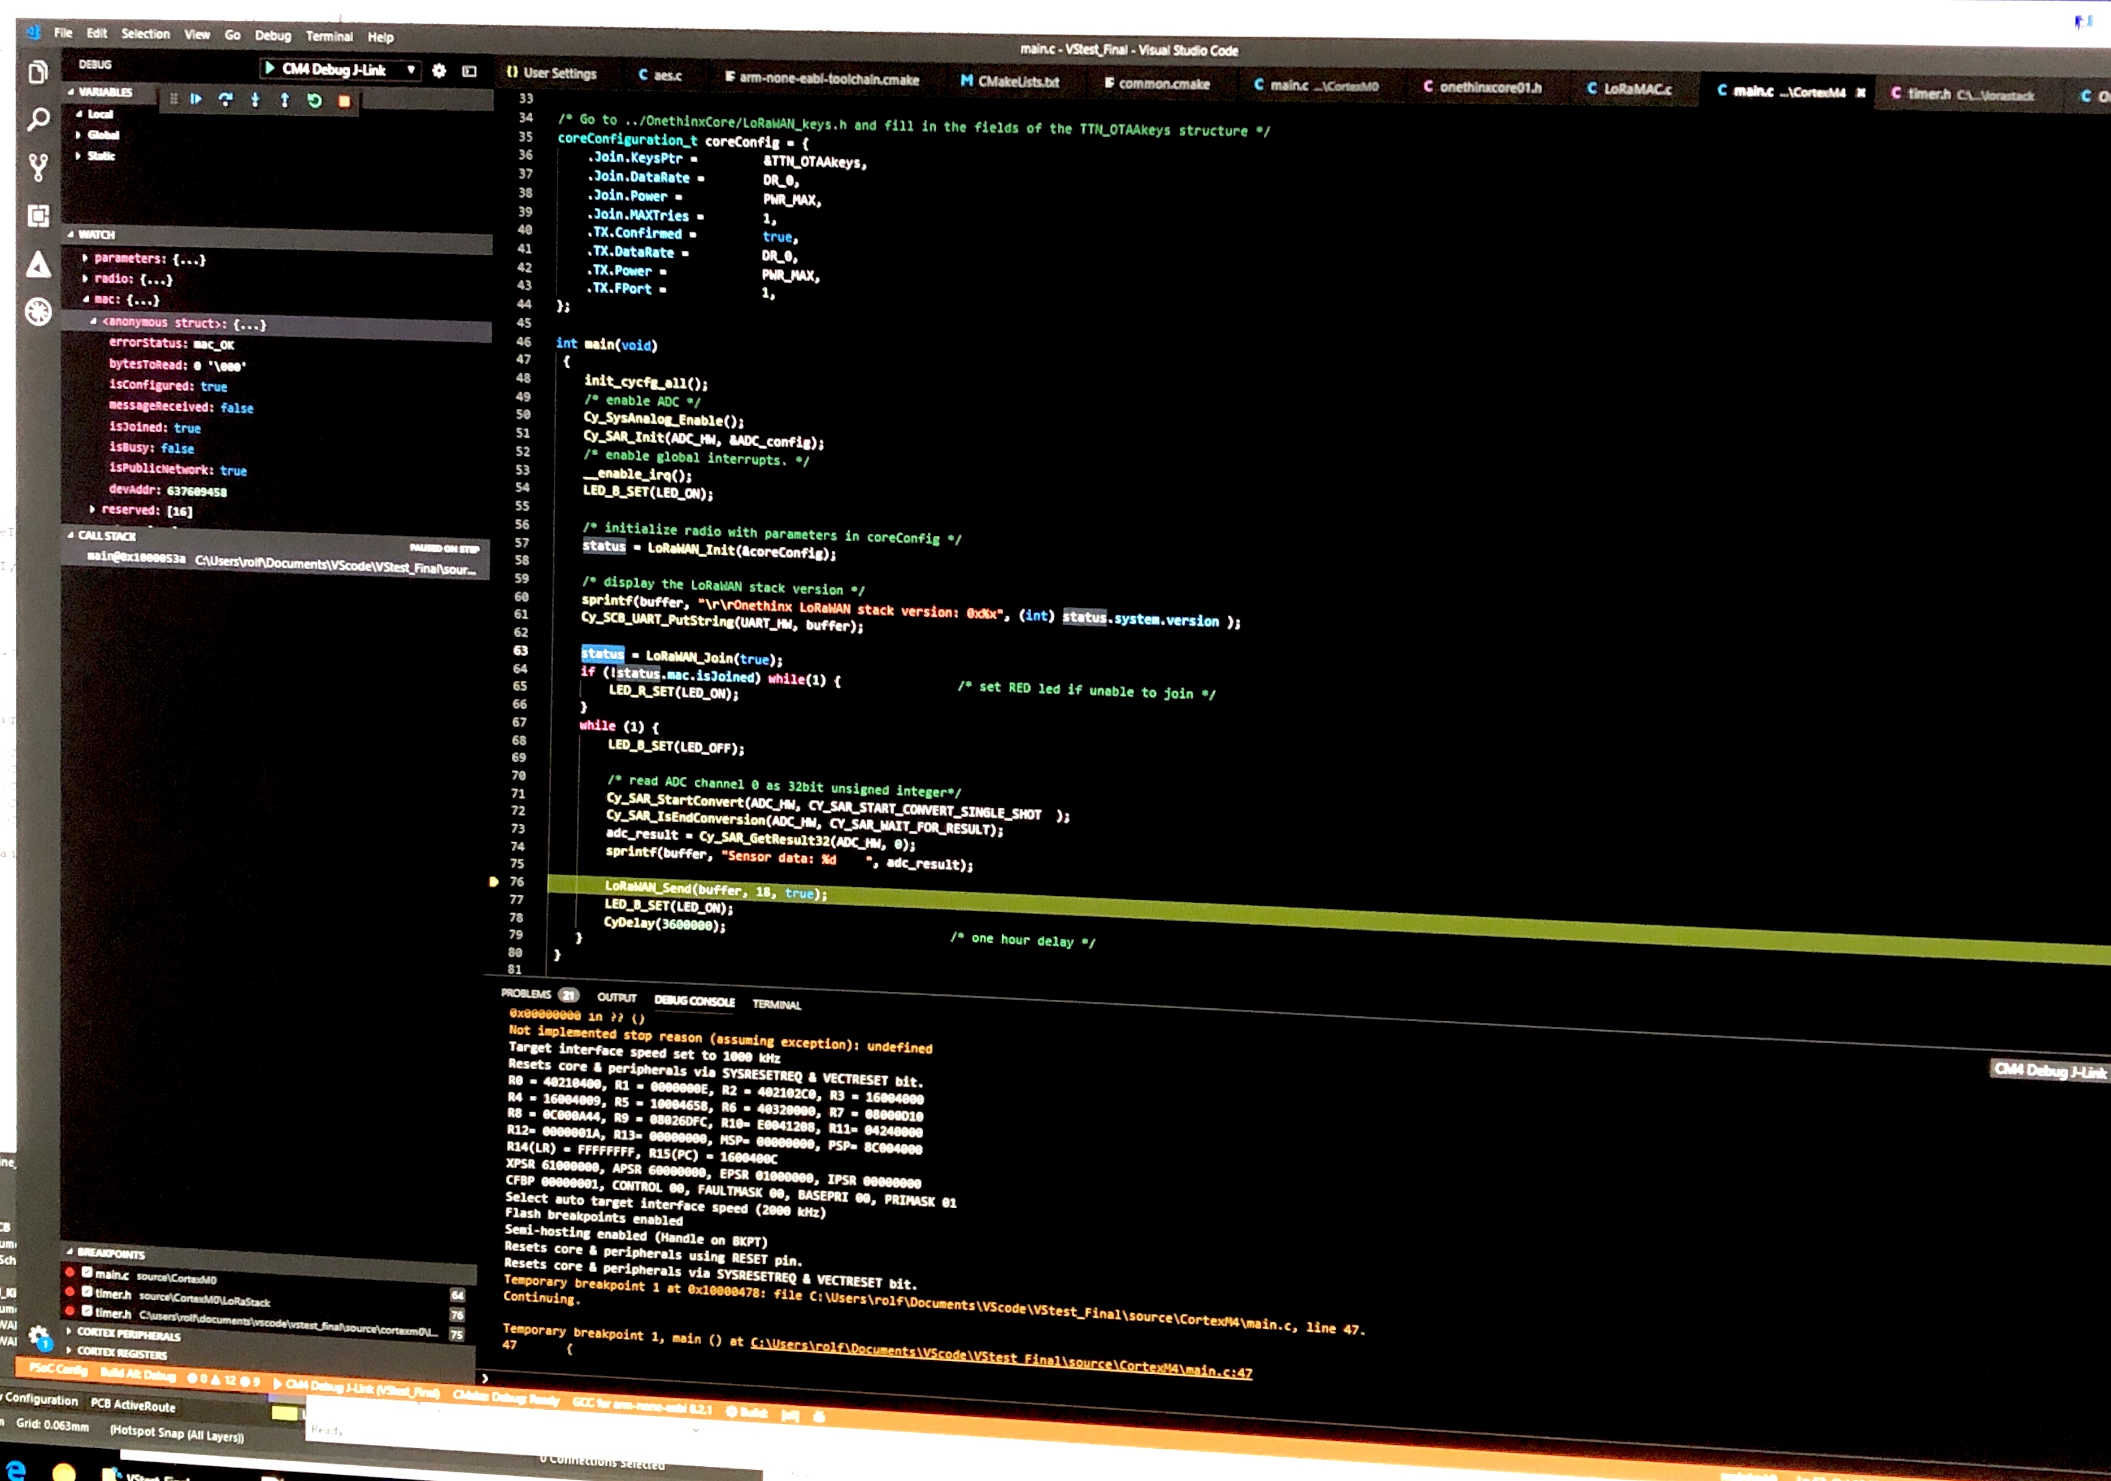The height and width of the screenshot is (1481, 2111).
Task: Open the Terminal menu
Action: pyautogui.click(x=329, y=37)
